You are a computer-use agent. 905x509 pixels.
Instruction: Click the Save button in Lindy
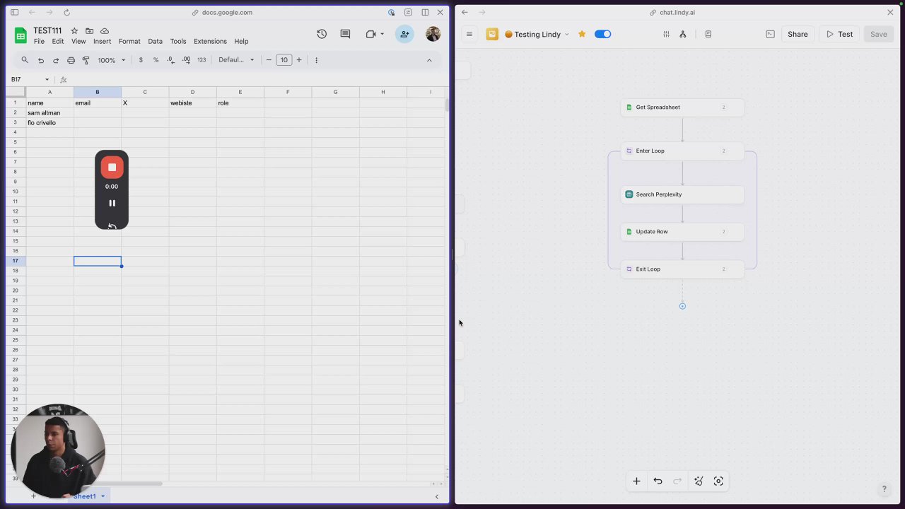point(878,34)
